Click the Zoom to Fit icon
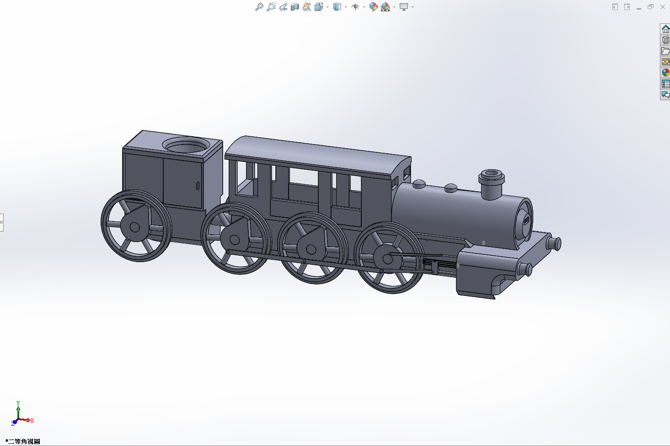Image resolution: width=670 pixels, height=446 pixels. 259,7
